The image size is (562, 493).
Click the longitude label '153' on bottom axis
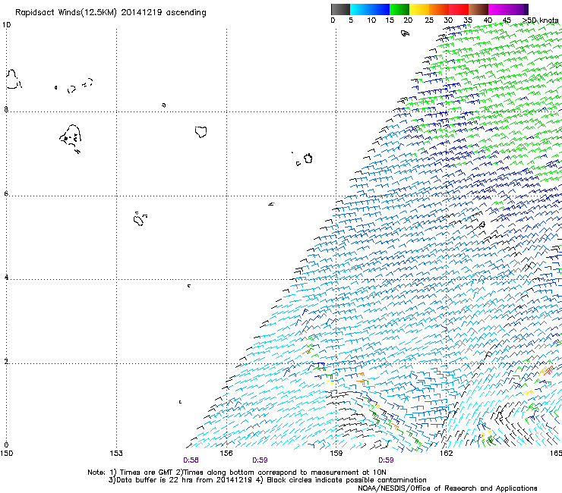116,454
